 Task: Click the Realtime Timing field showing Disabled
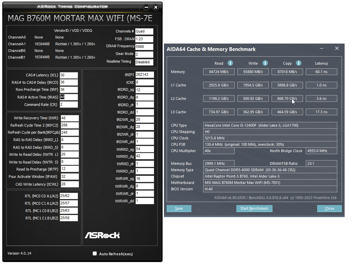[144, 62]
